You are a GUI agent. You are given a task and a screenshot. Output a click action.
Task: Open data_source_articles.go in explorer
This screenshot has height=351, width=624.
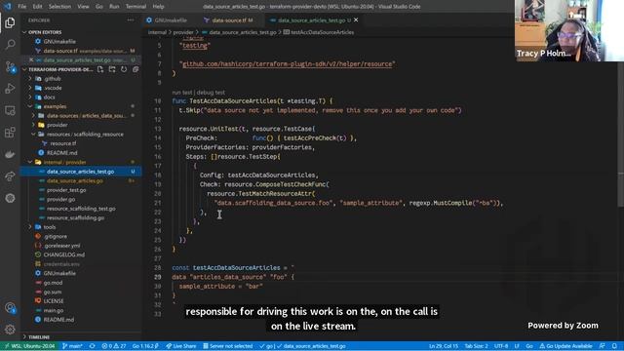(75, 180)
